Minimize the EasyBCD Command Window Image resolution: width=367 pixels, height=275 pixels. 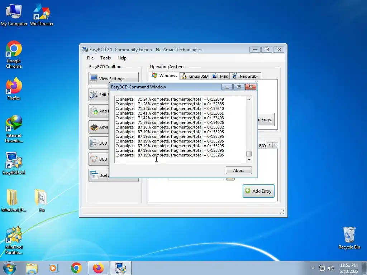click(227, 87)
